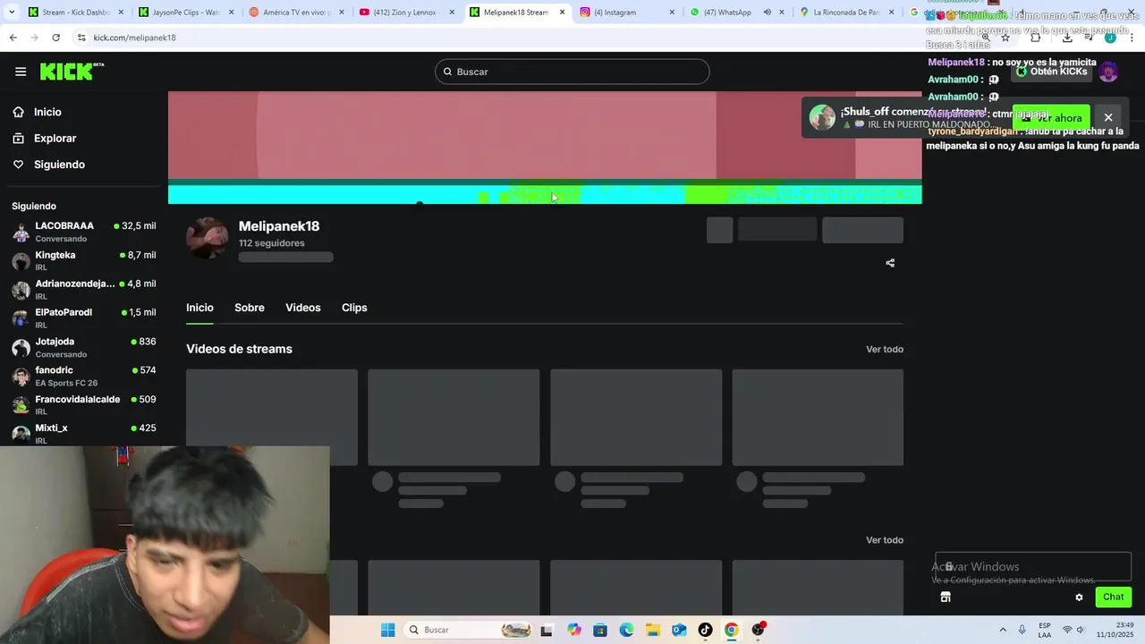
Task: Open File Explorer from the taskbar
Action: tap(653, 630)
